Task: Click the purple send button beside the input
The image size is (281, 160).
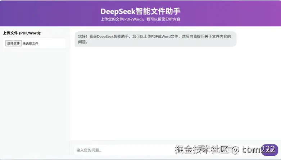Action: point(269,150)
